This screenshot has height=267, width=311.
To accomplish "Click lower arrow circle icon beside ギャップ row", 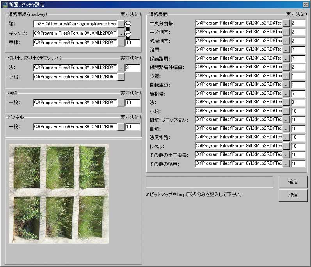I will 128,34.
